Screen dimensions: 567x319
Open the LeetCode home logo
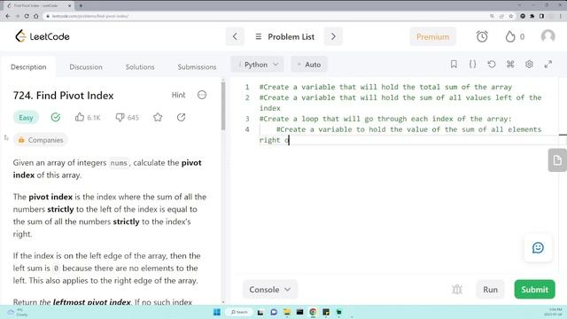[x=43, y=36]
